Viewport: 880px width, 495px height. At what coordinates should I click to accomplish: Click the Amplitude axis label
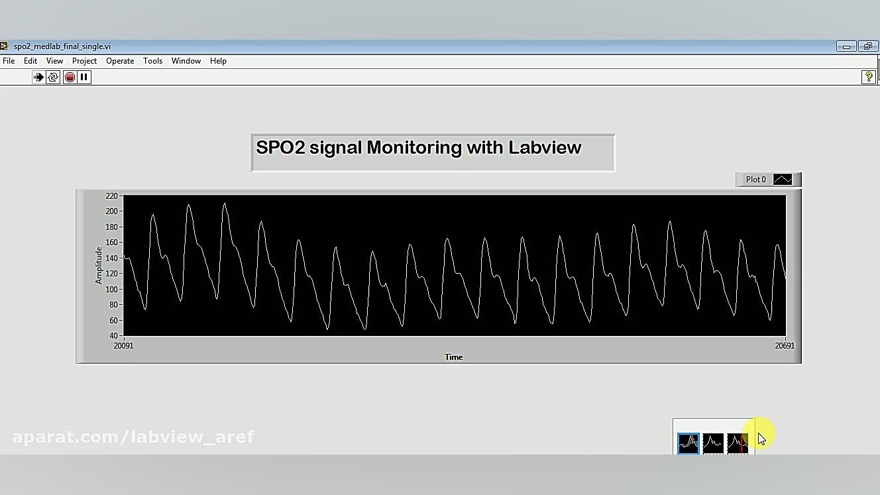(99, 265)
